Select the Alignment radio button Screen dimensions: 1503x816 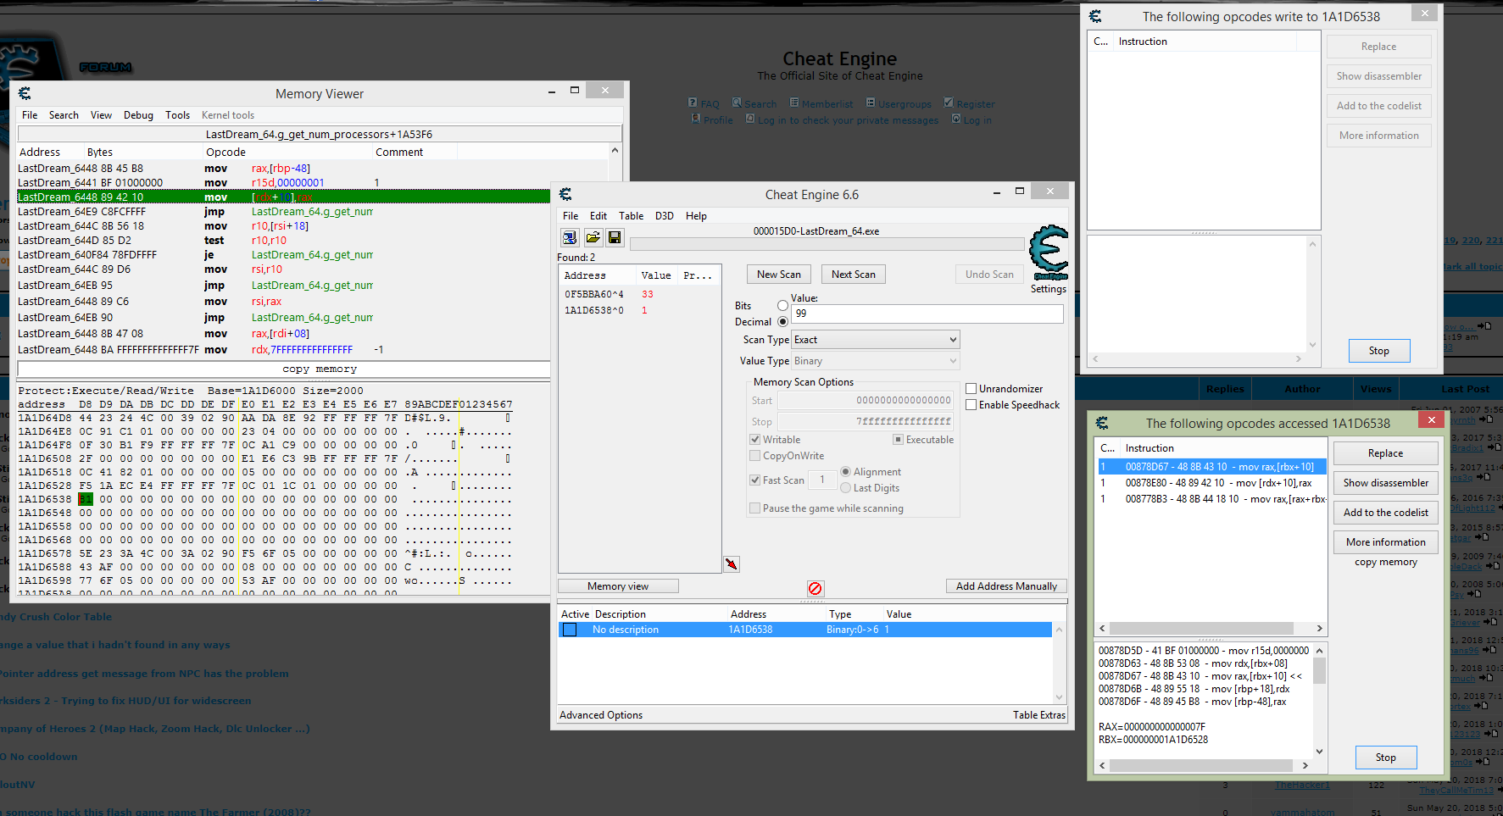[x=845, y=472]
